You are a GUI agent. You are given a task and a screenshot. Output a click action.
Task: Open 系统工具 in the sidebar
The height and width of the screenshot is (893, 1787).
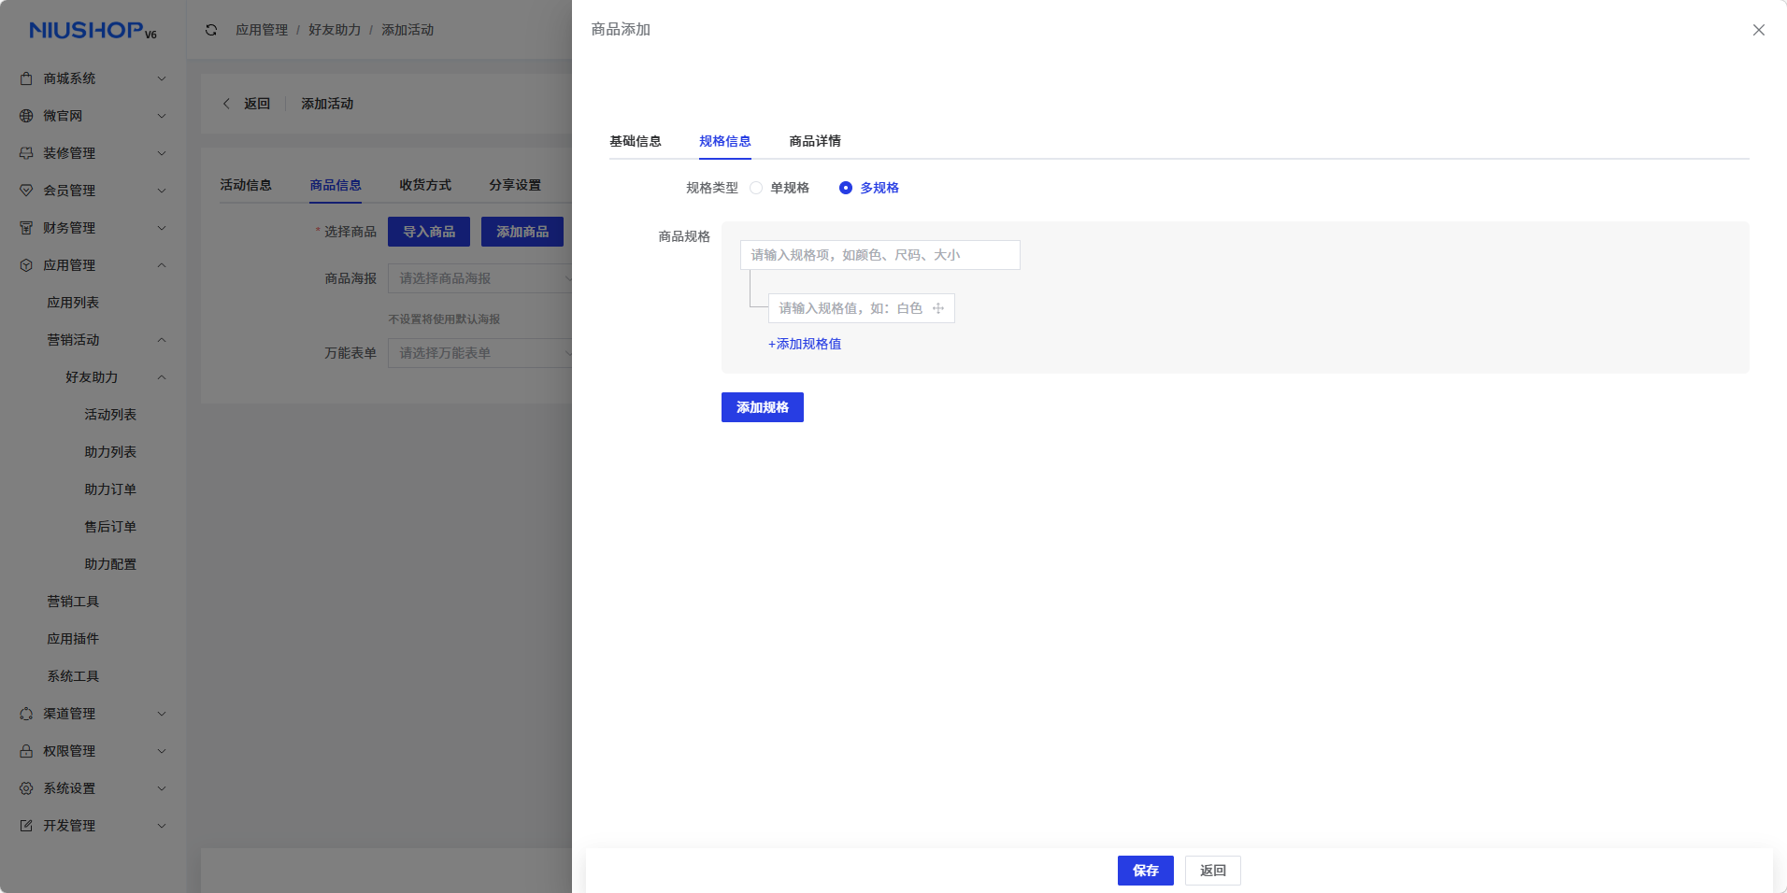(x=73, y=676)
